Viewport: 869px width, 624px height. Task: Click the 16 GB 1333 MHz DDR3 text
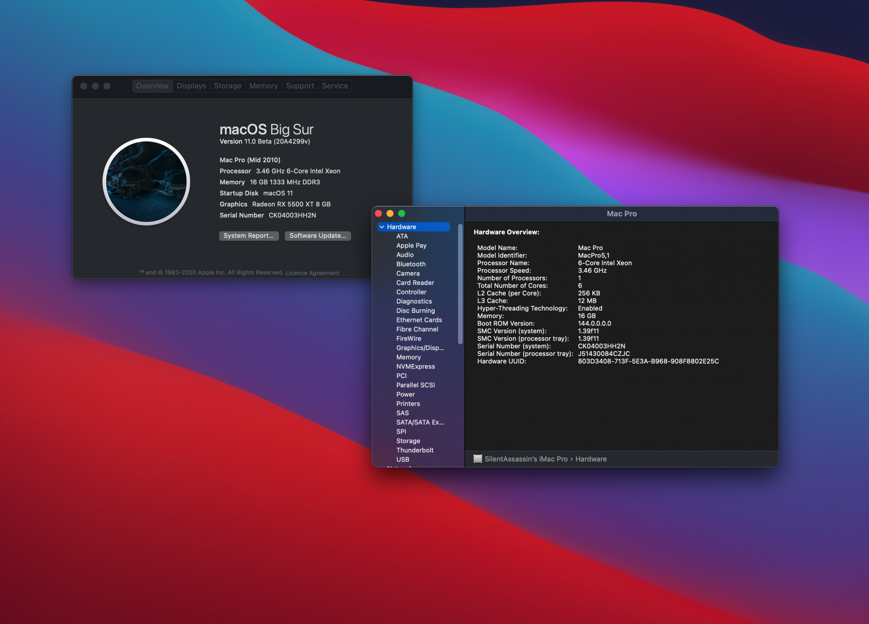coord(285,182)
